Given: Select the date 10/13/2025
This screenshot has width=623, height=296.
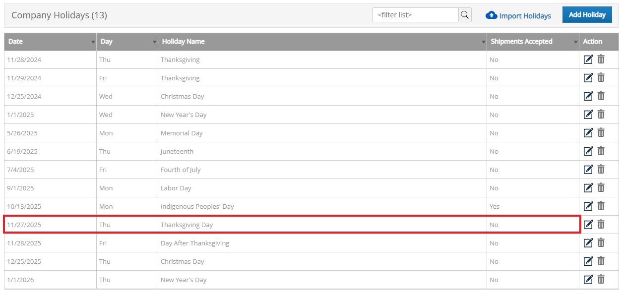Looking at the screenshot, I should [x=24, y=206].
